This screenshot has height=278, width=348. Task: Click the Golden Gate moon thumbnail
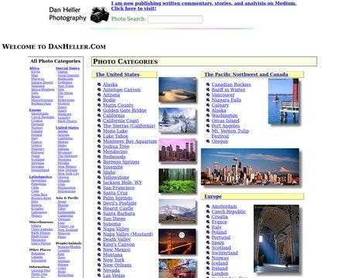(x=177, y=242)
